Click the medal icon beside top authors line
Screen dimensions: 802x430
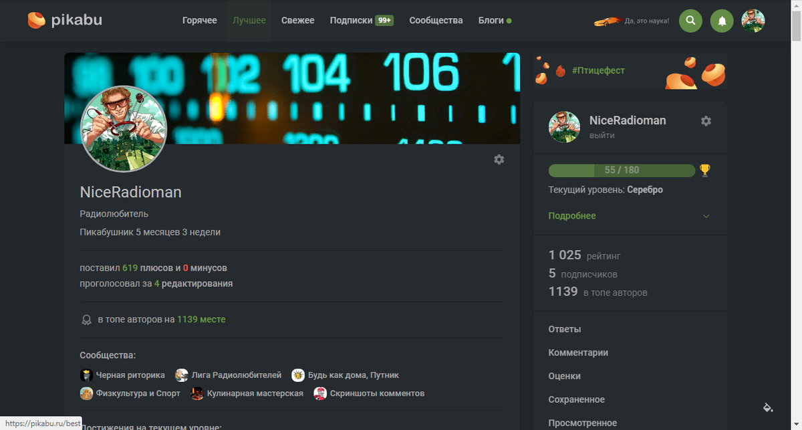(86, 320)
